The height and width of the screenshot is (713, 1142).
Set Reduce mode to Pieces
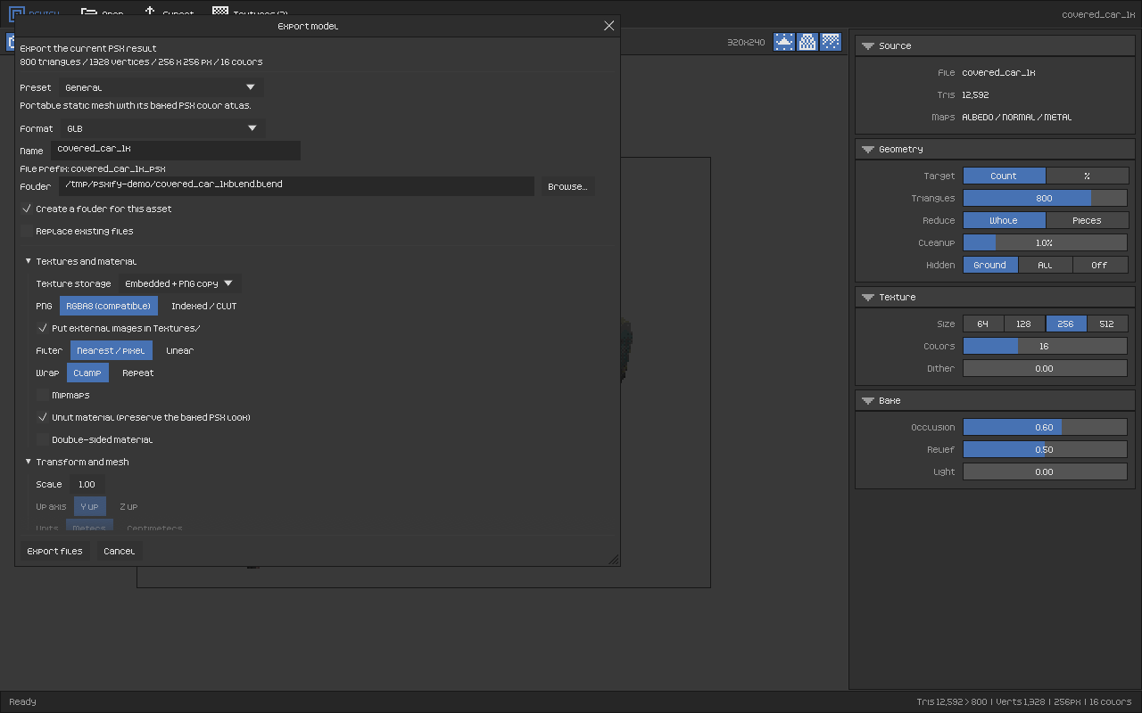tap(1087, 220)
